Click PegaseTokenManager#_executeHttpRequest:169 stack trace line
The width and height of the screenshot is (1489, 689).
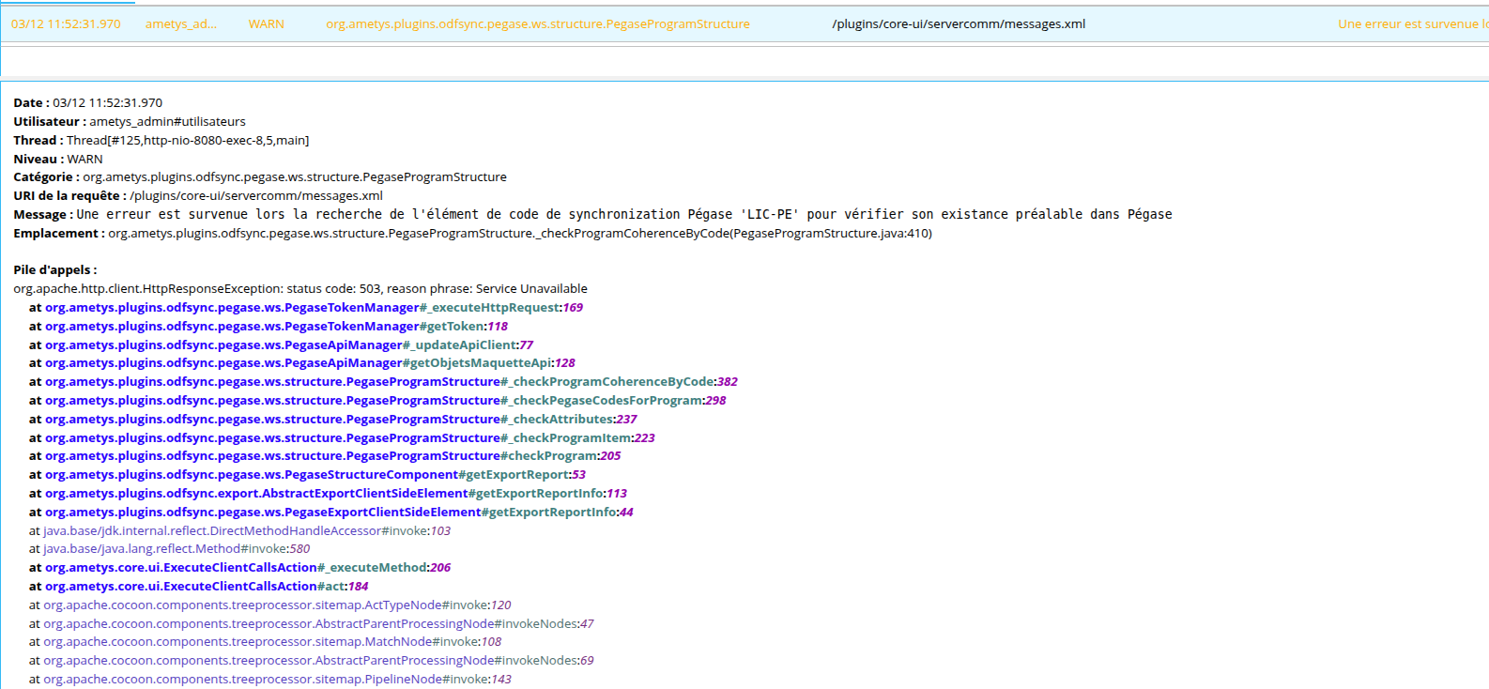coord(314,308)
